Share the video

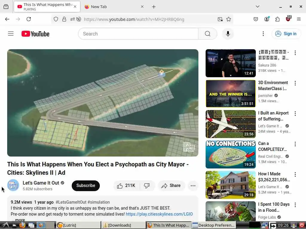pyautogui.click(x=171, y=185)
